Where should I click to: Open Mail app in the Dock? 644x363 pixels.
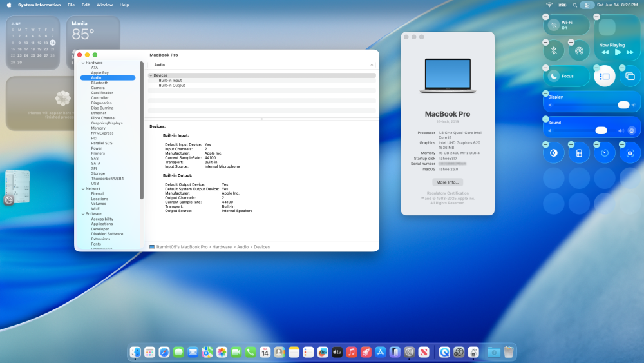click(193, 352)
